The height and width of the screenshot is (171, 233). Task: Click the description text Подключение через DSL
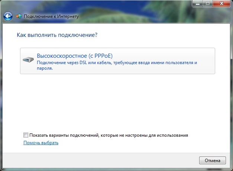tap(117, 65)
